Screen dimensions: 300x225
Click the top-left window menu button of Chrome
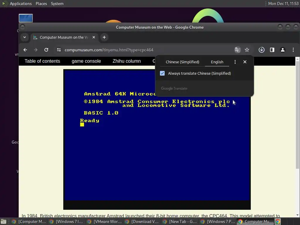(x=22, y=27)
